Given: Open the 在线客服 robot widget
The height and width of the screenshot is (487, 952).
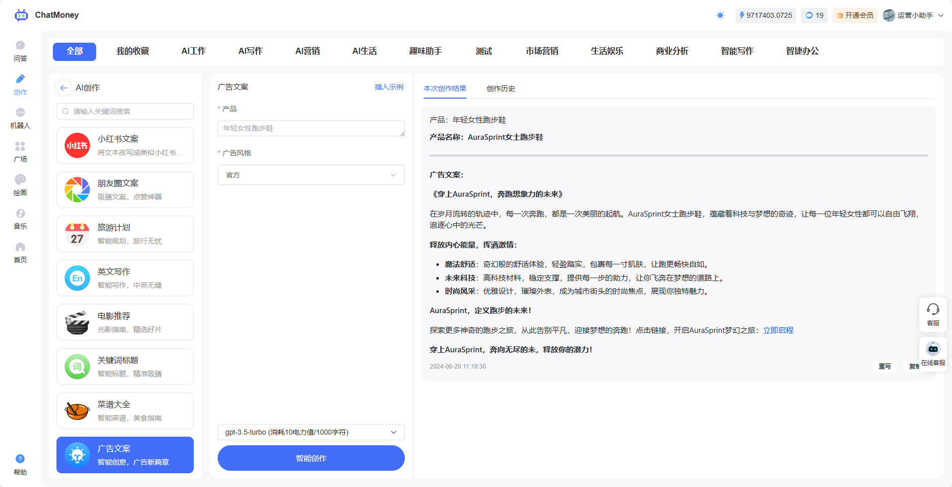Looking at the screenshot, I should pyautogui.click(x=933, y=354).
